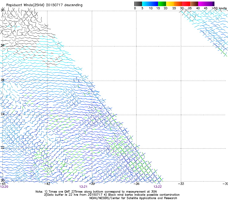Screen dimensions: 228x200
Task: Click the latitude label '30' on left axis
Action: tap(2, 10)
